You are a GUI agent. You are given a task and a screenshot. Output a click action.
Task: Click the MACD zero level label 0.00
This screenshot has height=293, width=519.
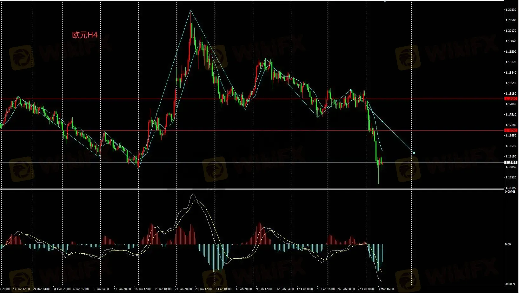(x=508, y=244)
